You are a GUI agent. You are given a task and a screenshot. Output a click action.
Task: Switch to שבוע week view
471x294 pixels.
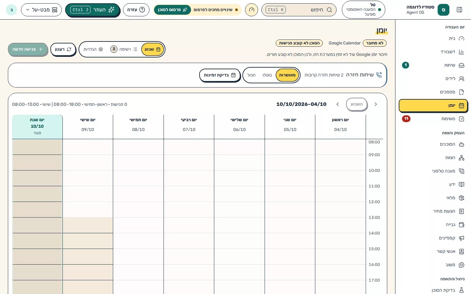pos(152,49)
